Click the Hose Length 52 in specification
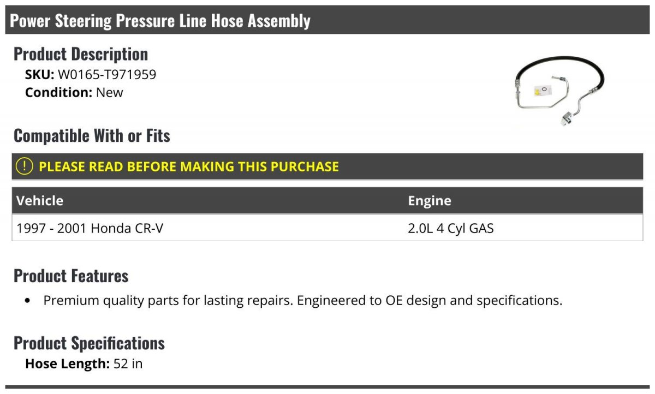This screenshot has height=394, width=655. pos(84,364)
